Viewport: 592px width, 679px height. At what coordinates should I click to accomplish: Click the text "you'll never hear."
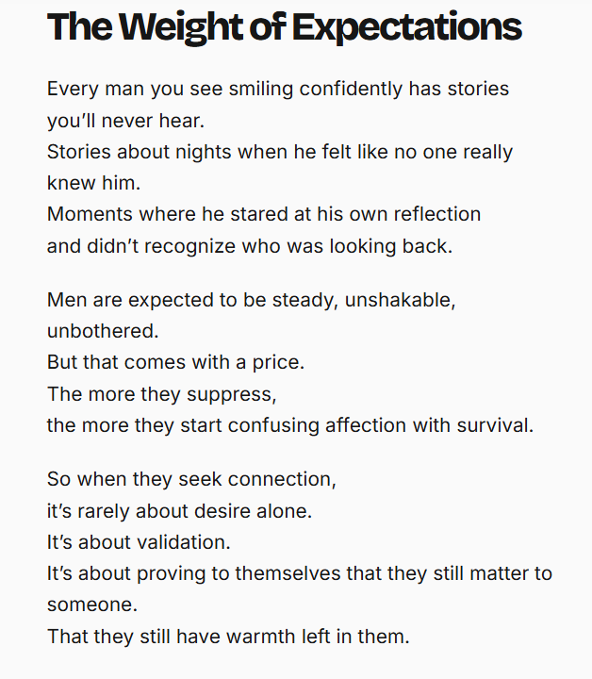click(x=126, y=121)
